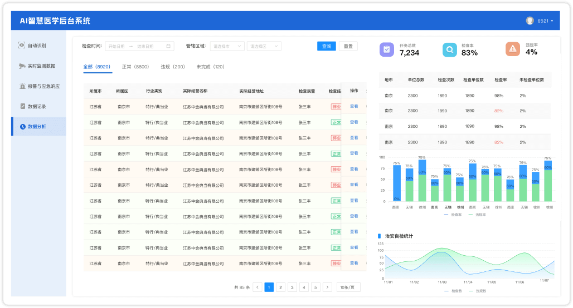Click the 检查率 legend under bar chart
573x308 pixels.
coord(453,215)
